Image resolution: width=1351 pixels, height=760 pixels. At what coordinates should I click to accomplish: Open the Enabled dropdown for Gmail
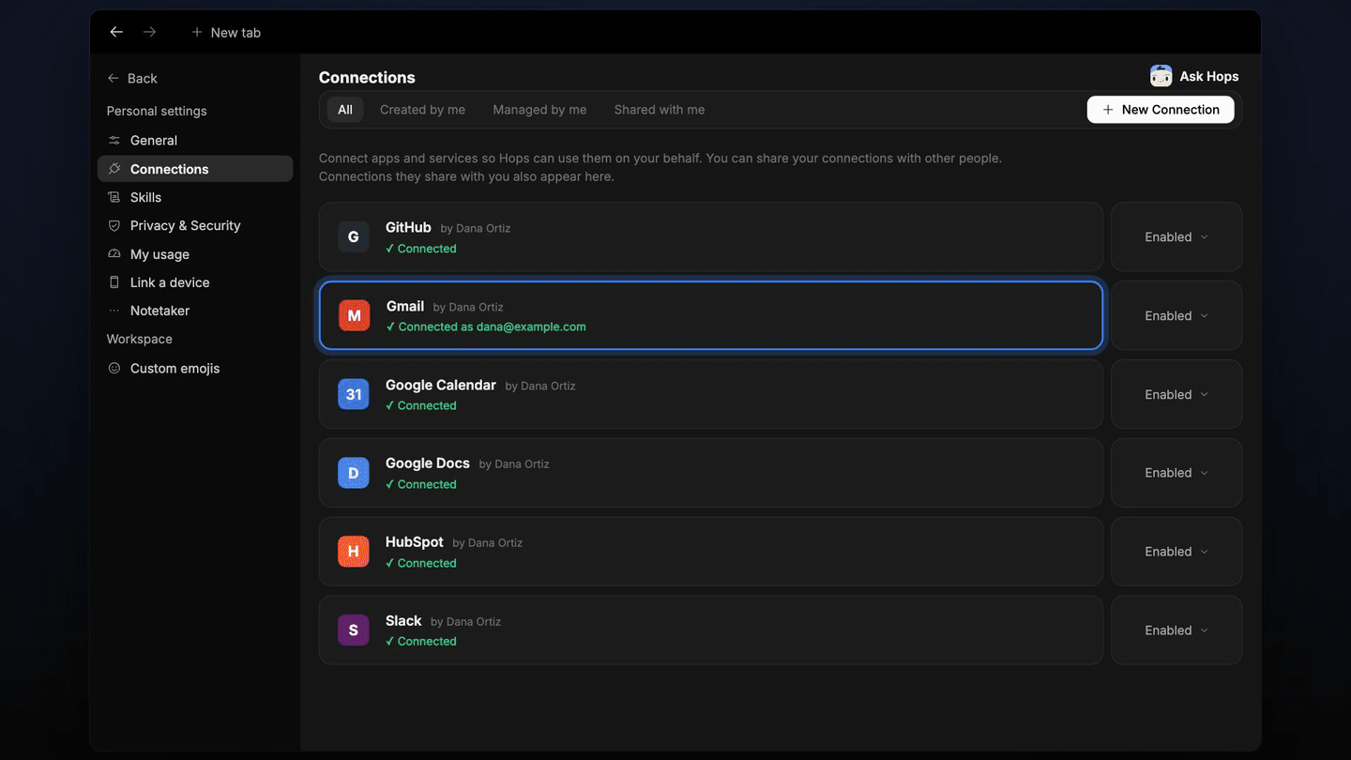pyautogui.click(x=1176, y=316)
